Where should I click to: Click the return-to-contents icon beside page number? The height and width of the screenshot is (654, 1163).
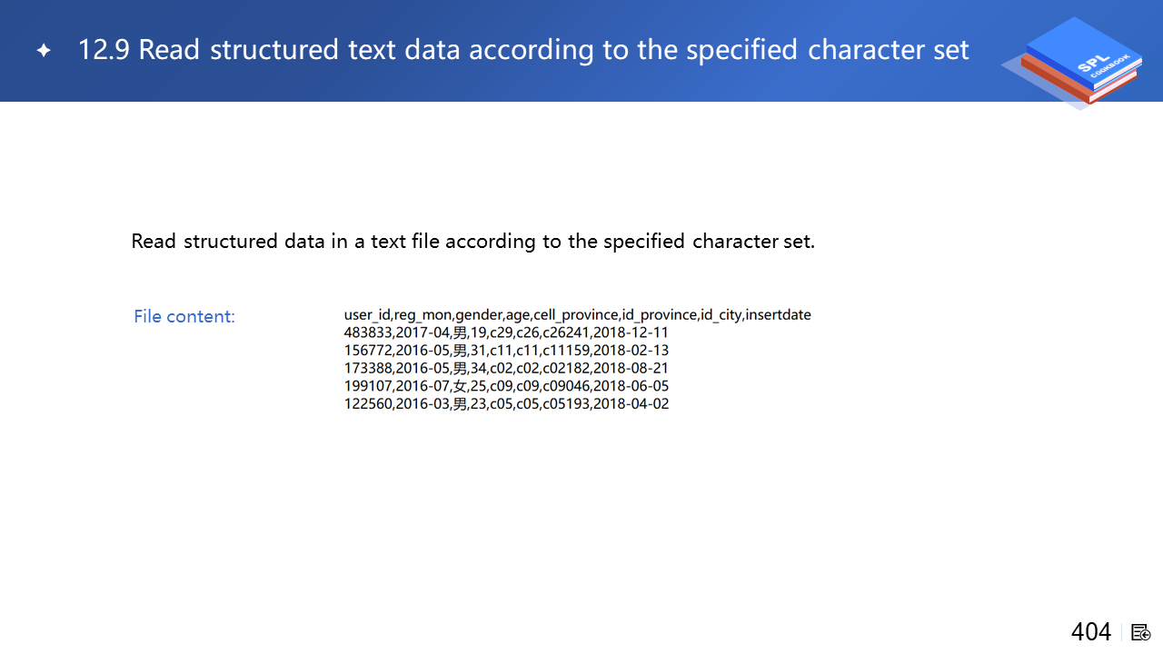[1141, 632]
